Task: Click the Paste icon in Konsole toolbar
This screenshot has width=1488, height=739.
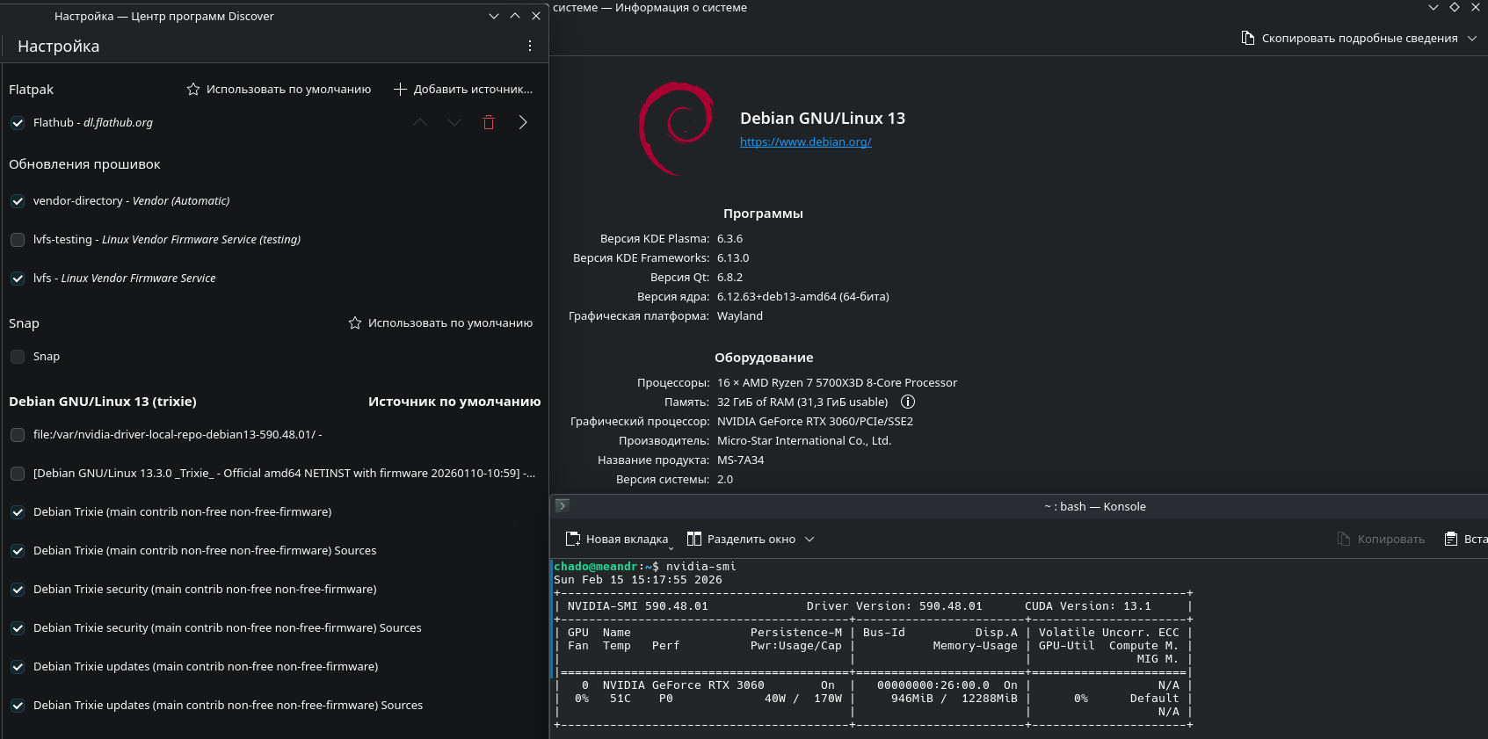Action: [x=1451, y=539]
